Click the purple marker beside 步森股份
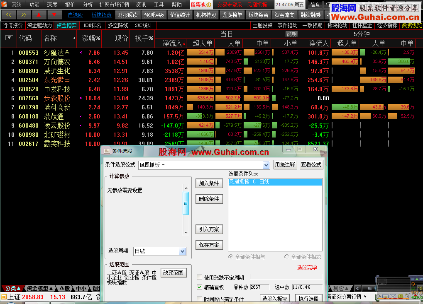Screen dimensions: 423x304 81,98
